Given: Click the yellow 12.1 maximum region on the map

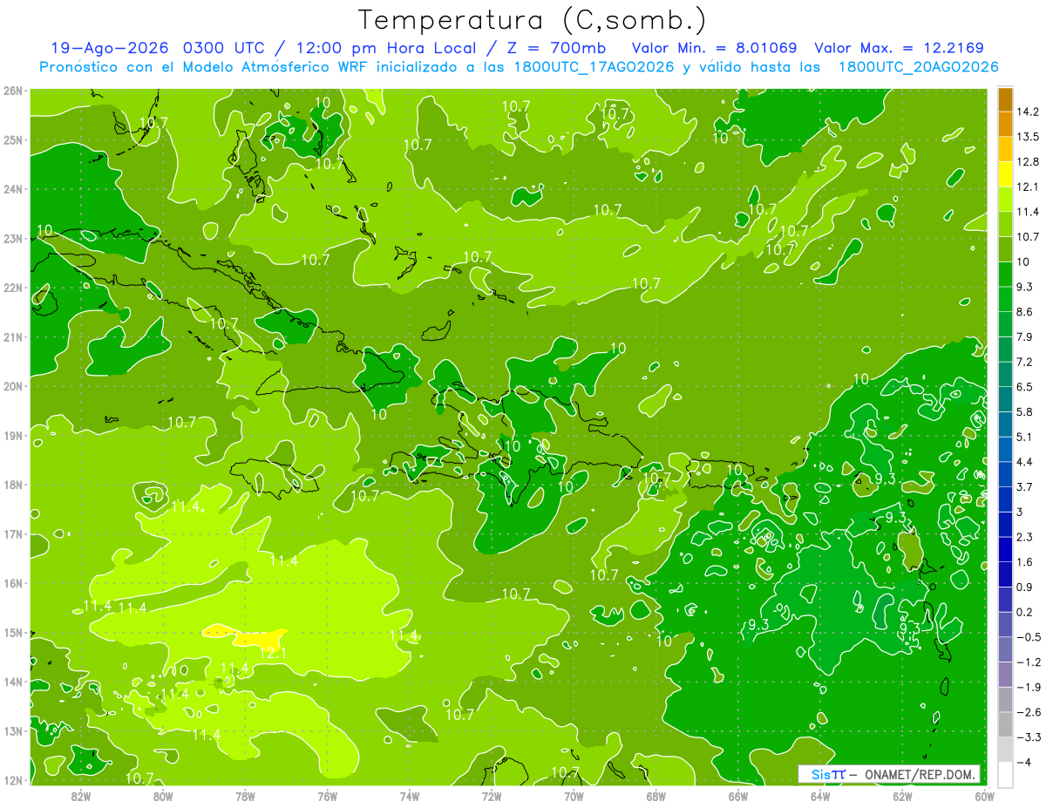Looking at the screenshot, I should [248, 636].
